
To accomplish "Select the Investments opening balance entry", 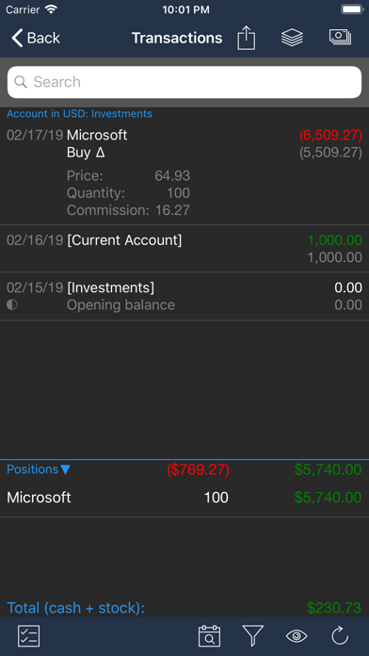I will click(184, 296).
